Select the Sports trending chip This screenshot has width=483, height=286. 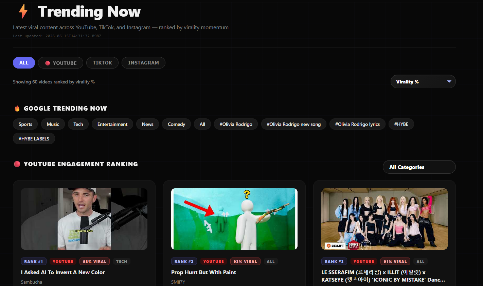tap(25, 124)
